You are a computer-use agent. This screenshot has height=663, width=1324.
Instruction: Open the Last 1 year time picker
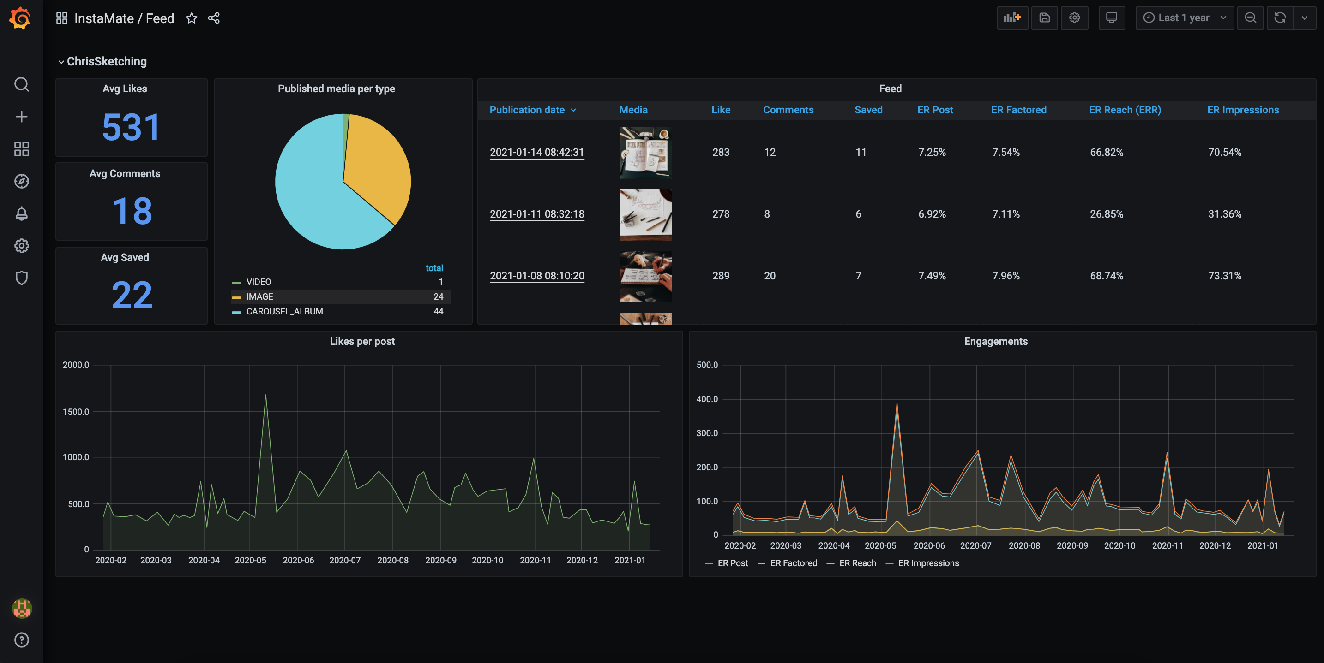[1184, 18]
